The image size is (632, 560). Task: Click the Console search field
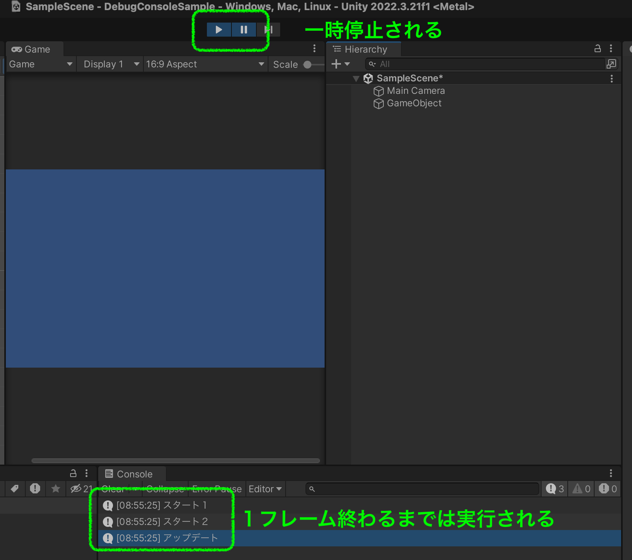(x=422, y=489)
